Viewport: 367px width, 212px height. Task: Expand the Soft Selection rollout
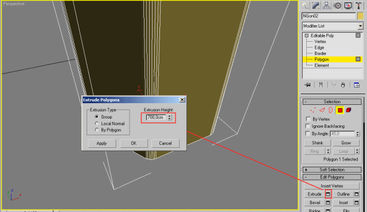pyautogui.click(x=332, y=170)
